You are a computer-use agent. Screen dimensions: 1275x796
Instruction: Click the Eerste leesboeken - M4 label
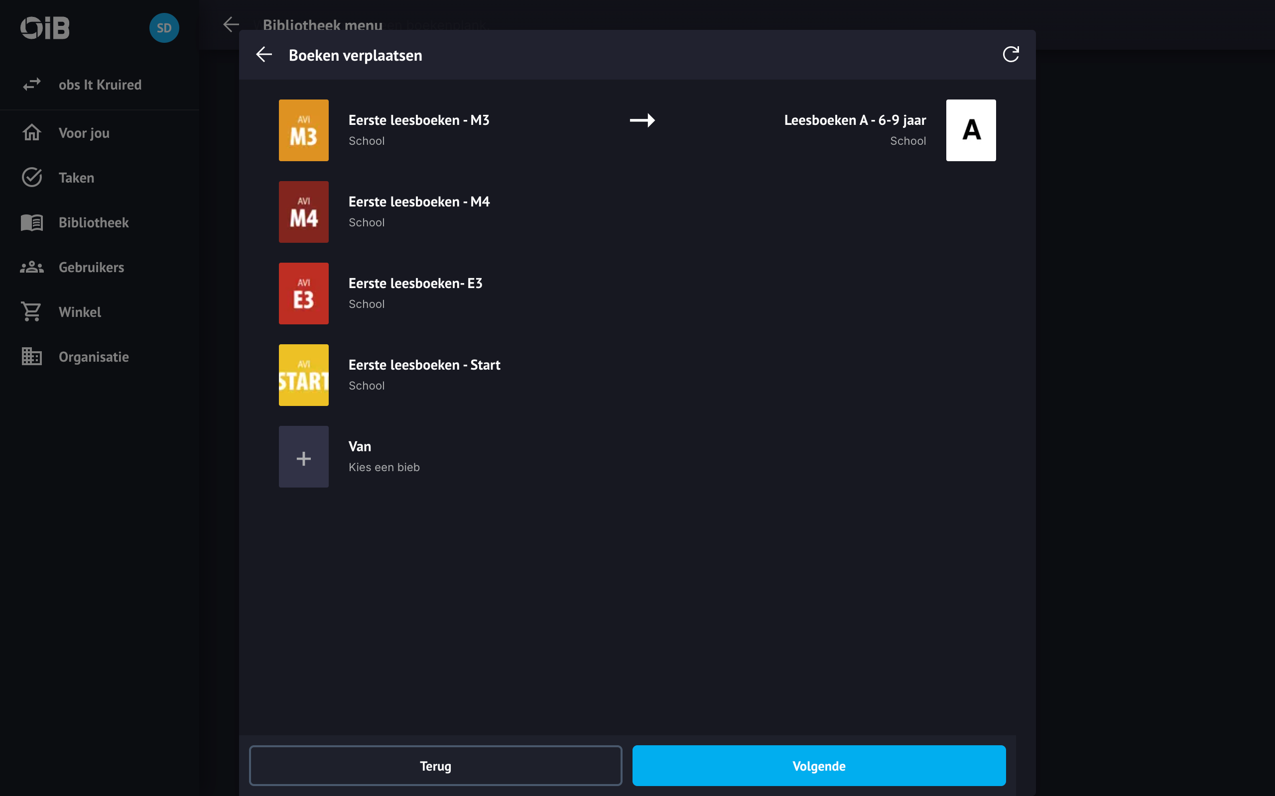419,201
